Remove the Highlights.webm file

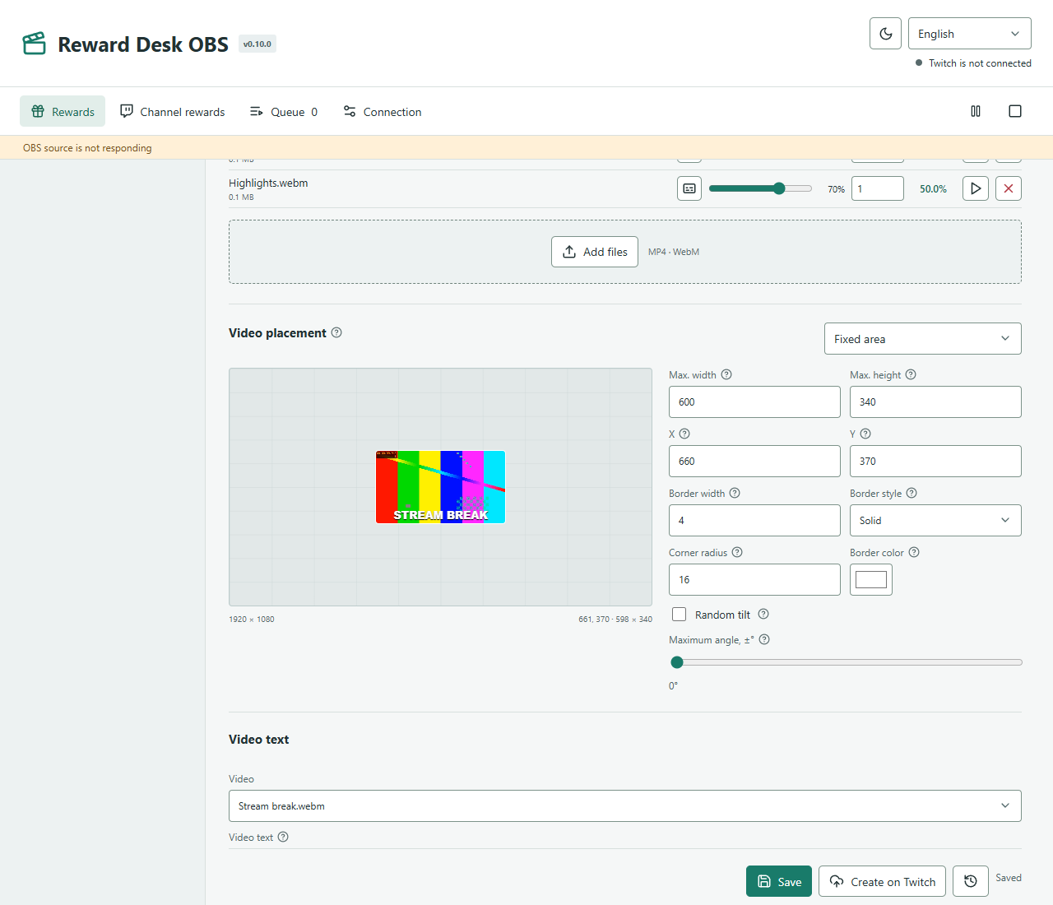point(1009,188)
